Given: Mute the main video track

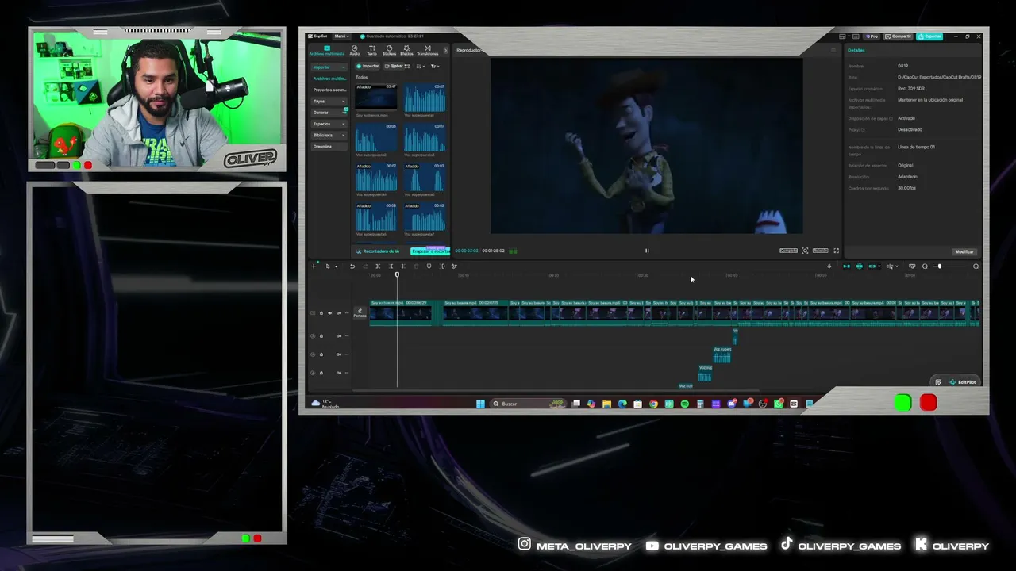Looking at the screenshot, I should click(x=338, y=313).
